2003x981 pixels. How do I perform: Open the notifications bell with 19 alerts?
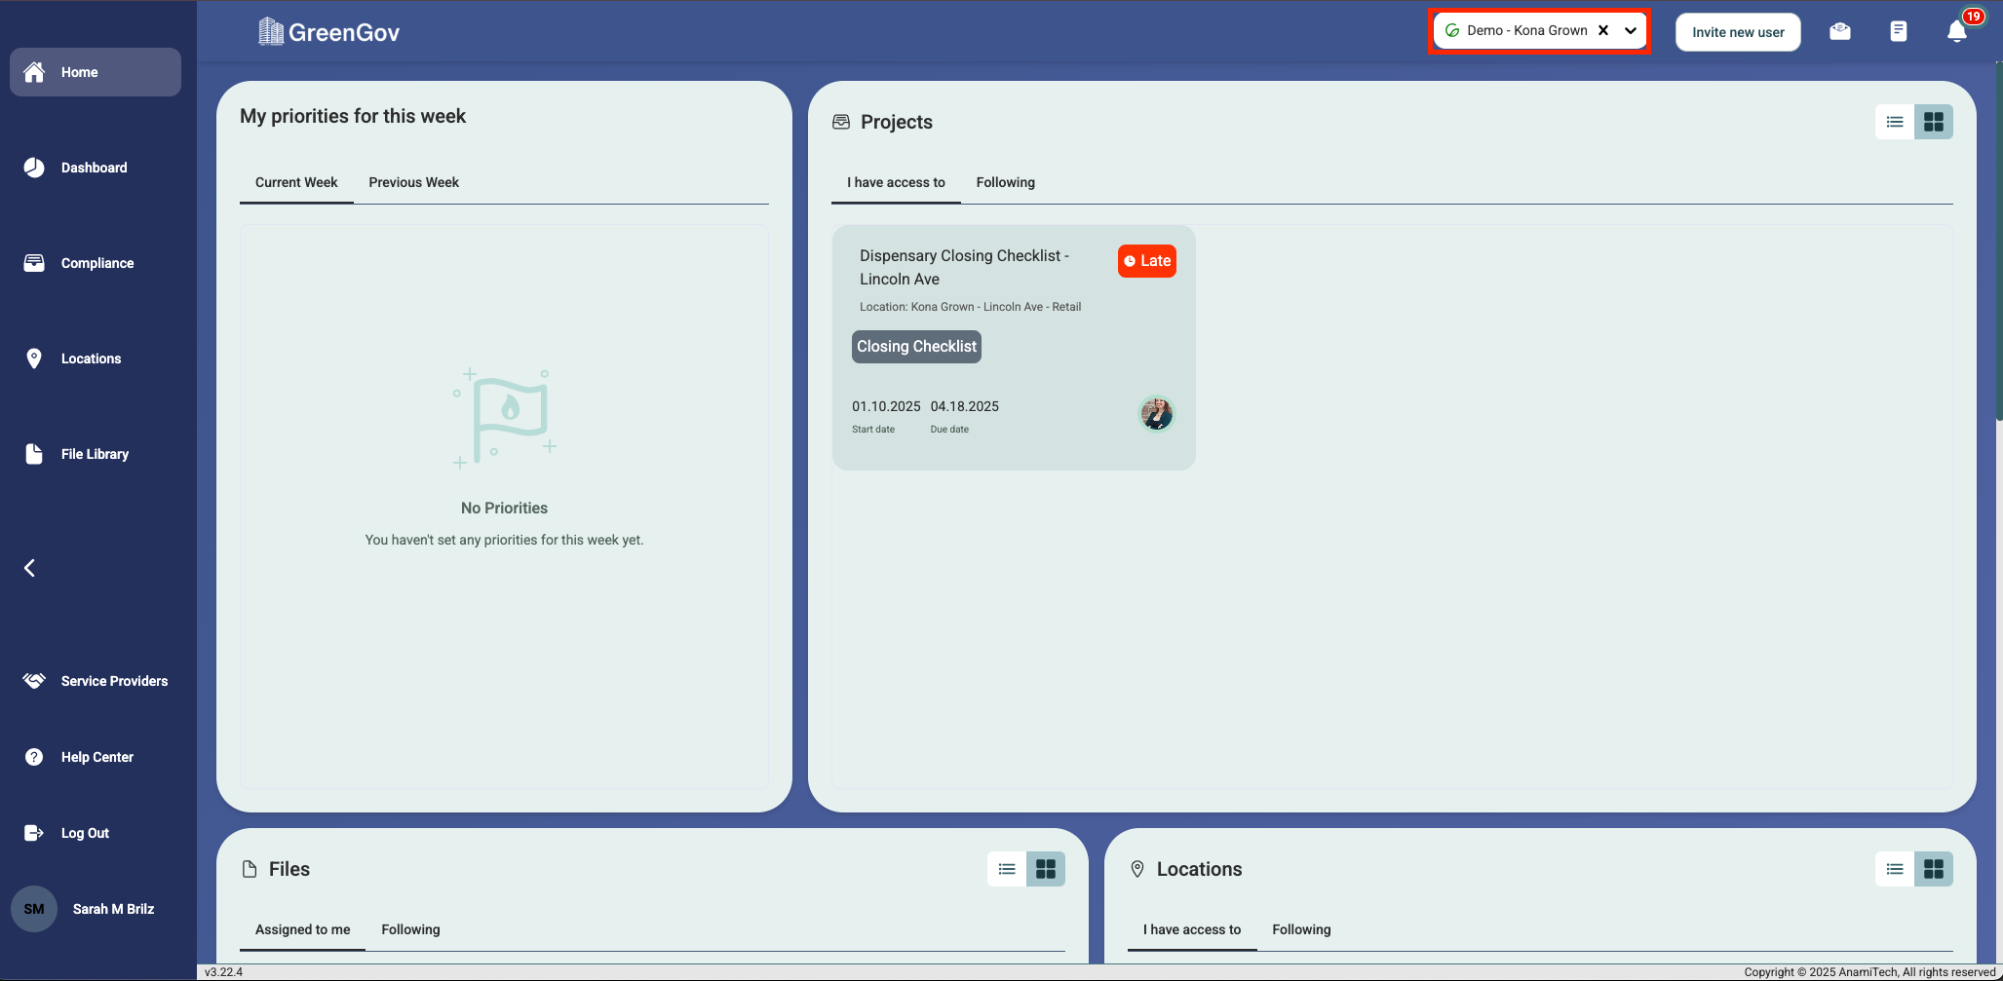click(1957, 31)
